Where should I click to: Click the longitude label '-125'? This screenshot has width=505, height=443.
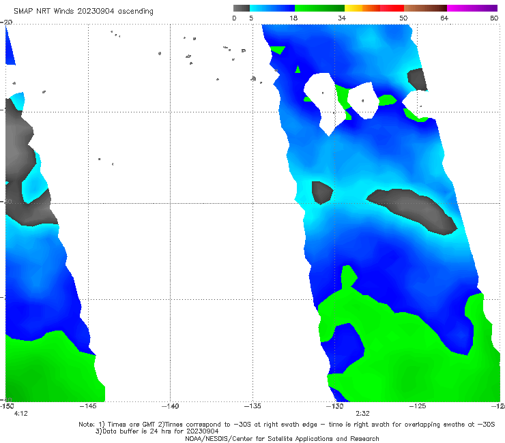tap(418, 406)
